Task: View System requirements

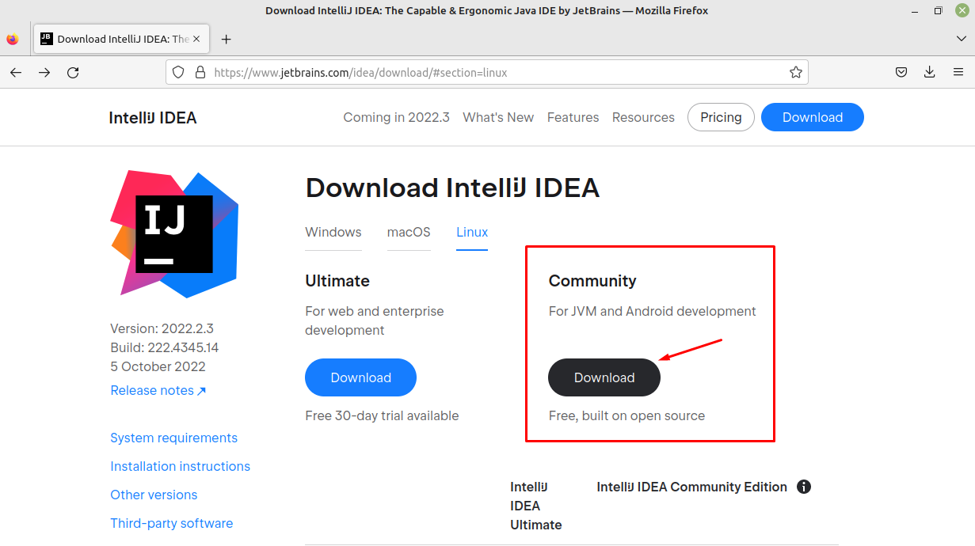Action: (x=173, y=438)
